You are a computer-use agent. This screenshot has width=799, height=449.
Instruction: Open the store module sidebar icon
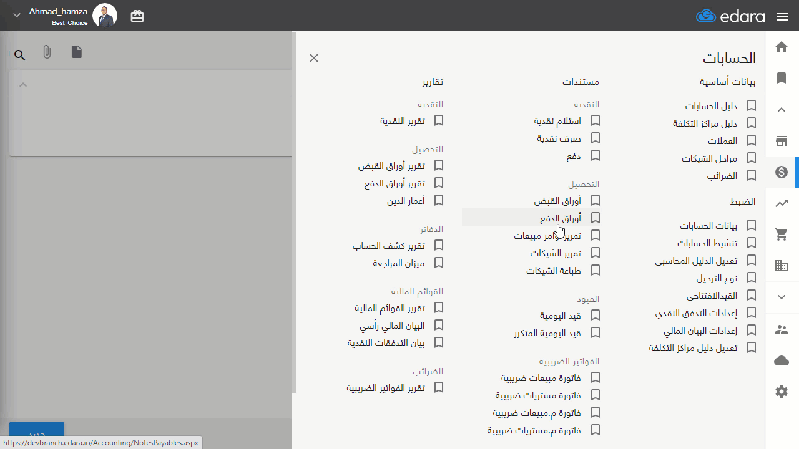(x=782, y=141)
